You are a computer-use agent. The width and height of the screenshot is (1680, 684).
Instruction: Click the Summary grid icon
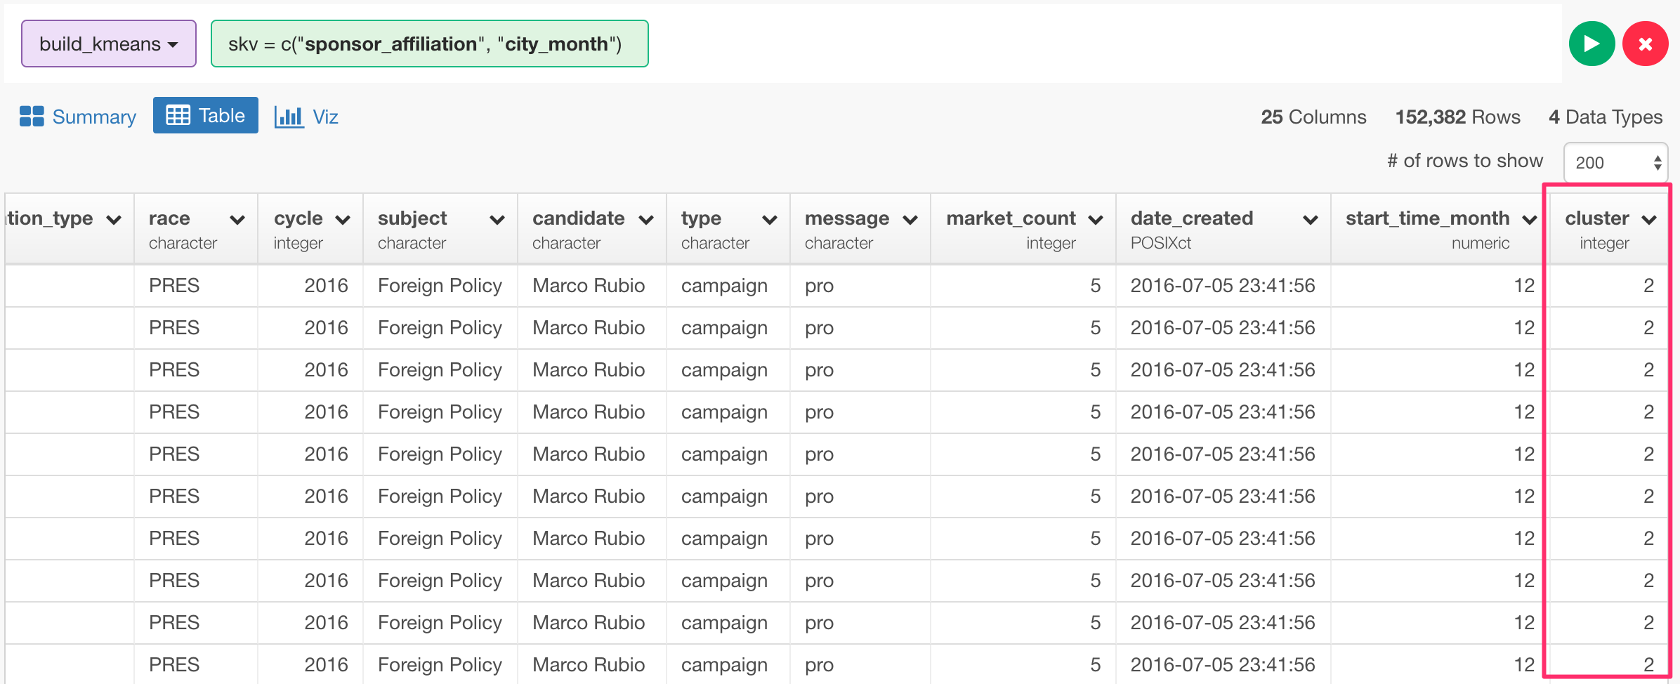(x=32, y=117)
